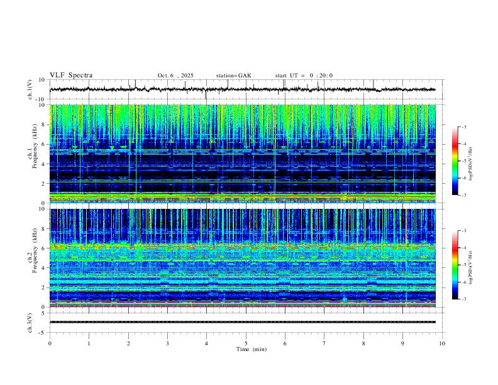This screenshot has height=385, width=498.
Task: Click the lower color bar's log(PSD) label
Action: [471, 267]
